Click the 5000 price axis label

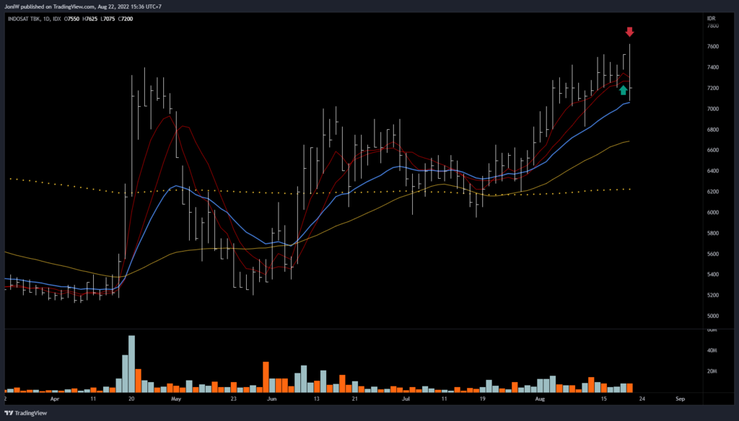[713, 316]
